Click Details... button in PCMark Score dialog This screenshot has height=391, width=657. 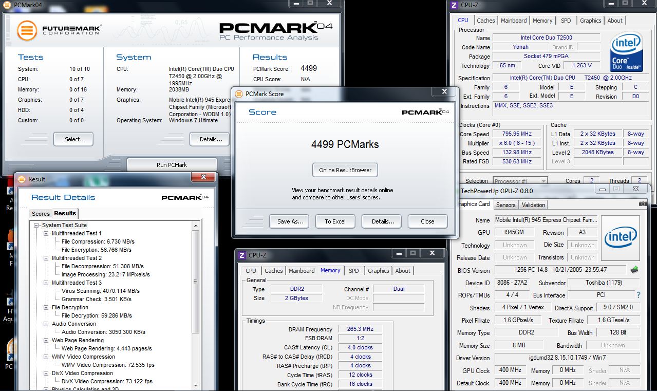[383, 221]
